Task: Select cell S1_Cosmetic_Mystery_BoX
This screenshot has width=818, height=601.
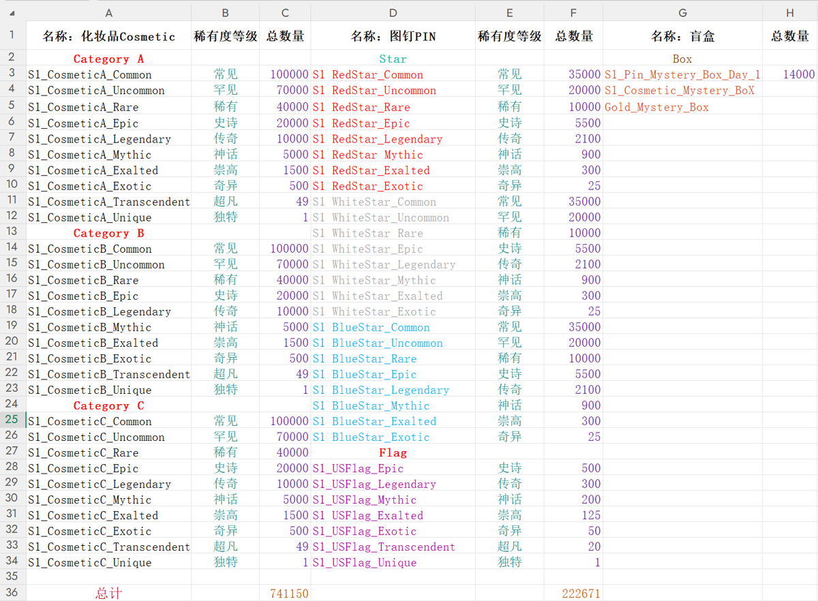Action: pyautogui.click(x=682, y=91)
